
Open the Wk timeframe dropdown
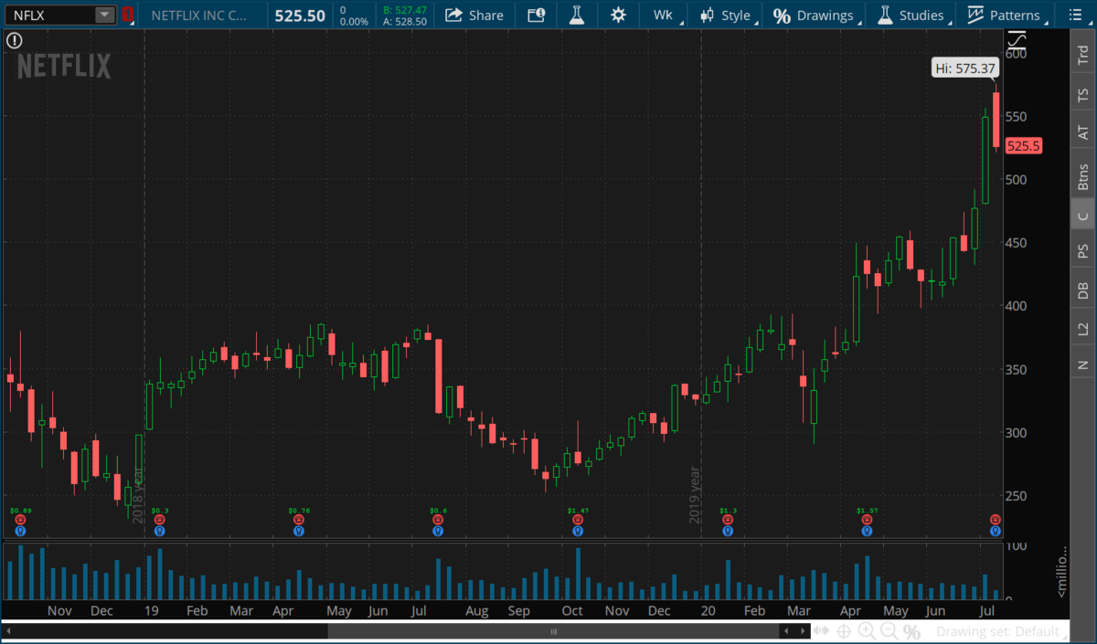[664, 15]
